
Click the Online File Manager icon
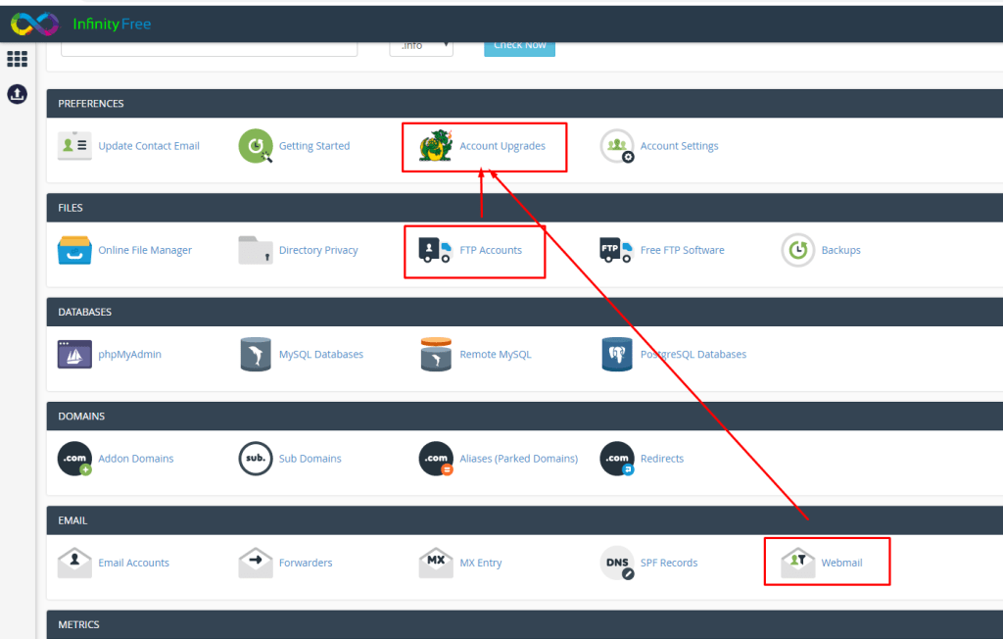(74, 250)
